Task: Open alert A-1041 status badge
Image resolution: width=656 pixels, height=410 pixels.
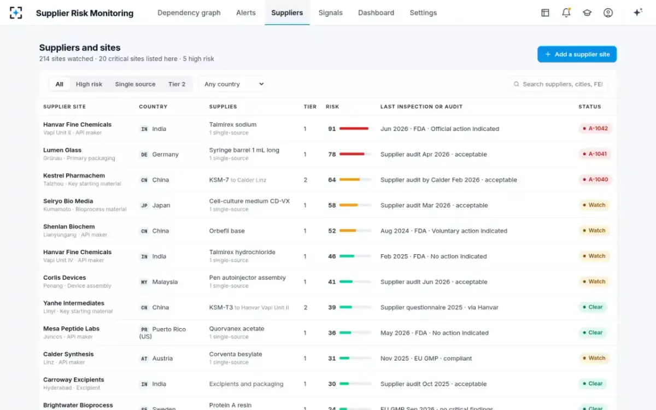Action: coord(595,154)
